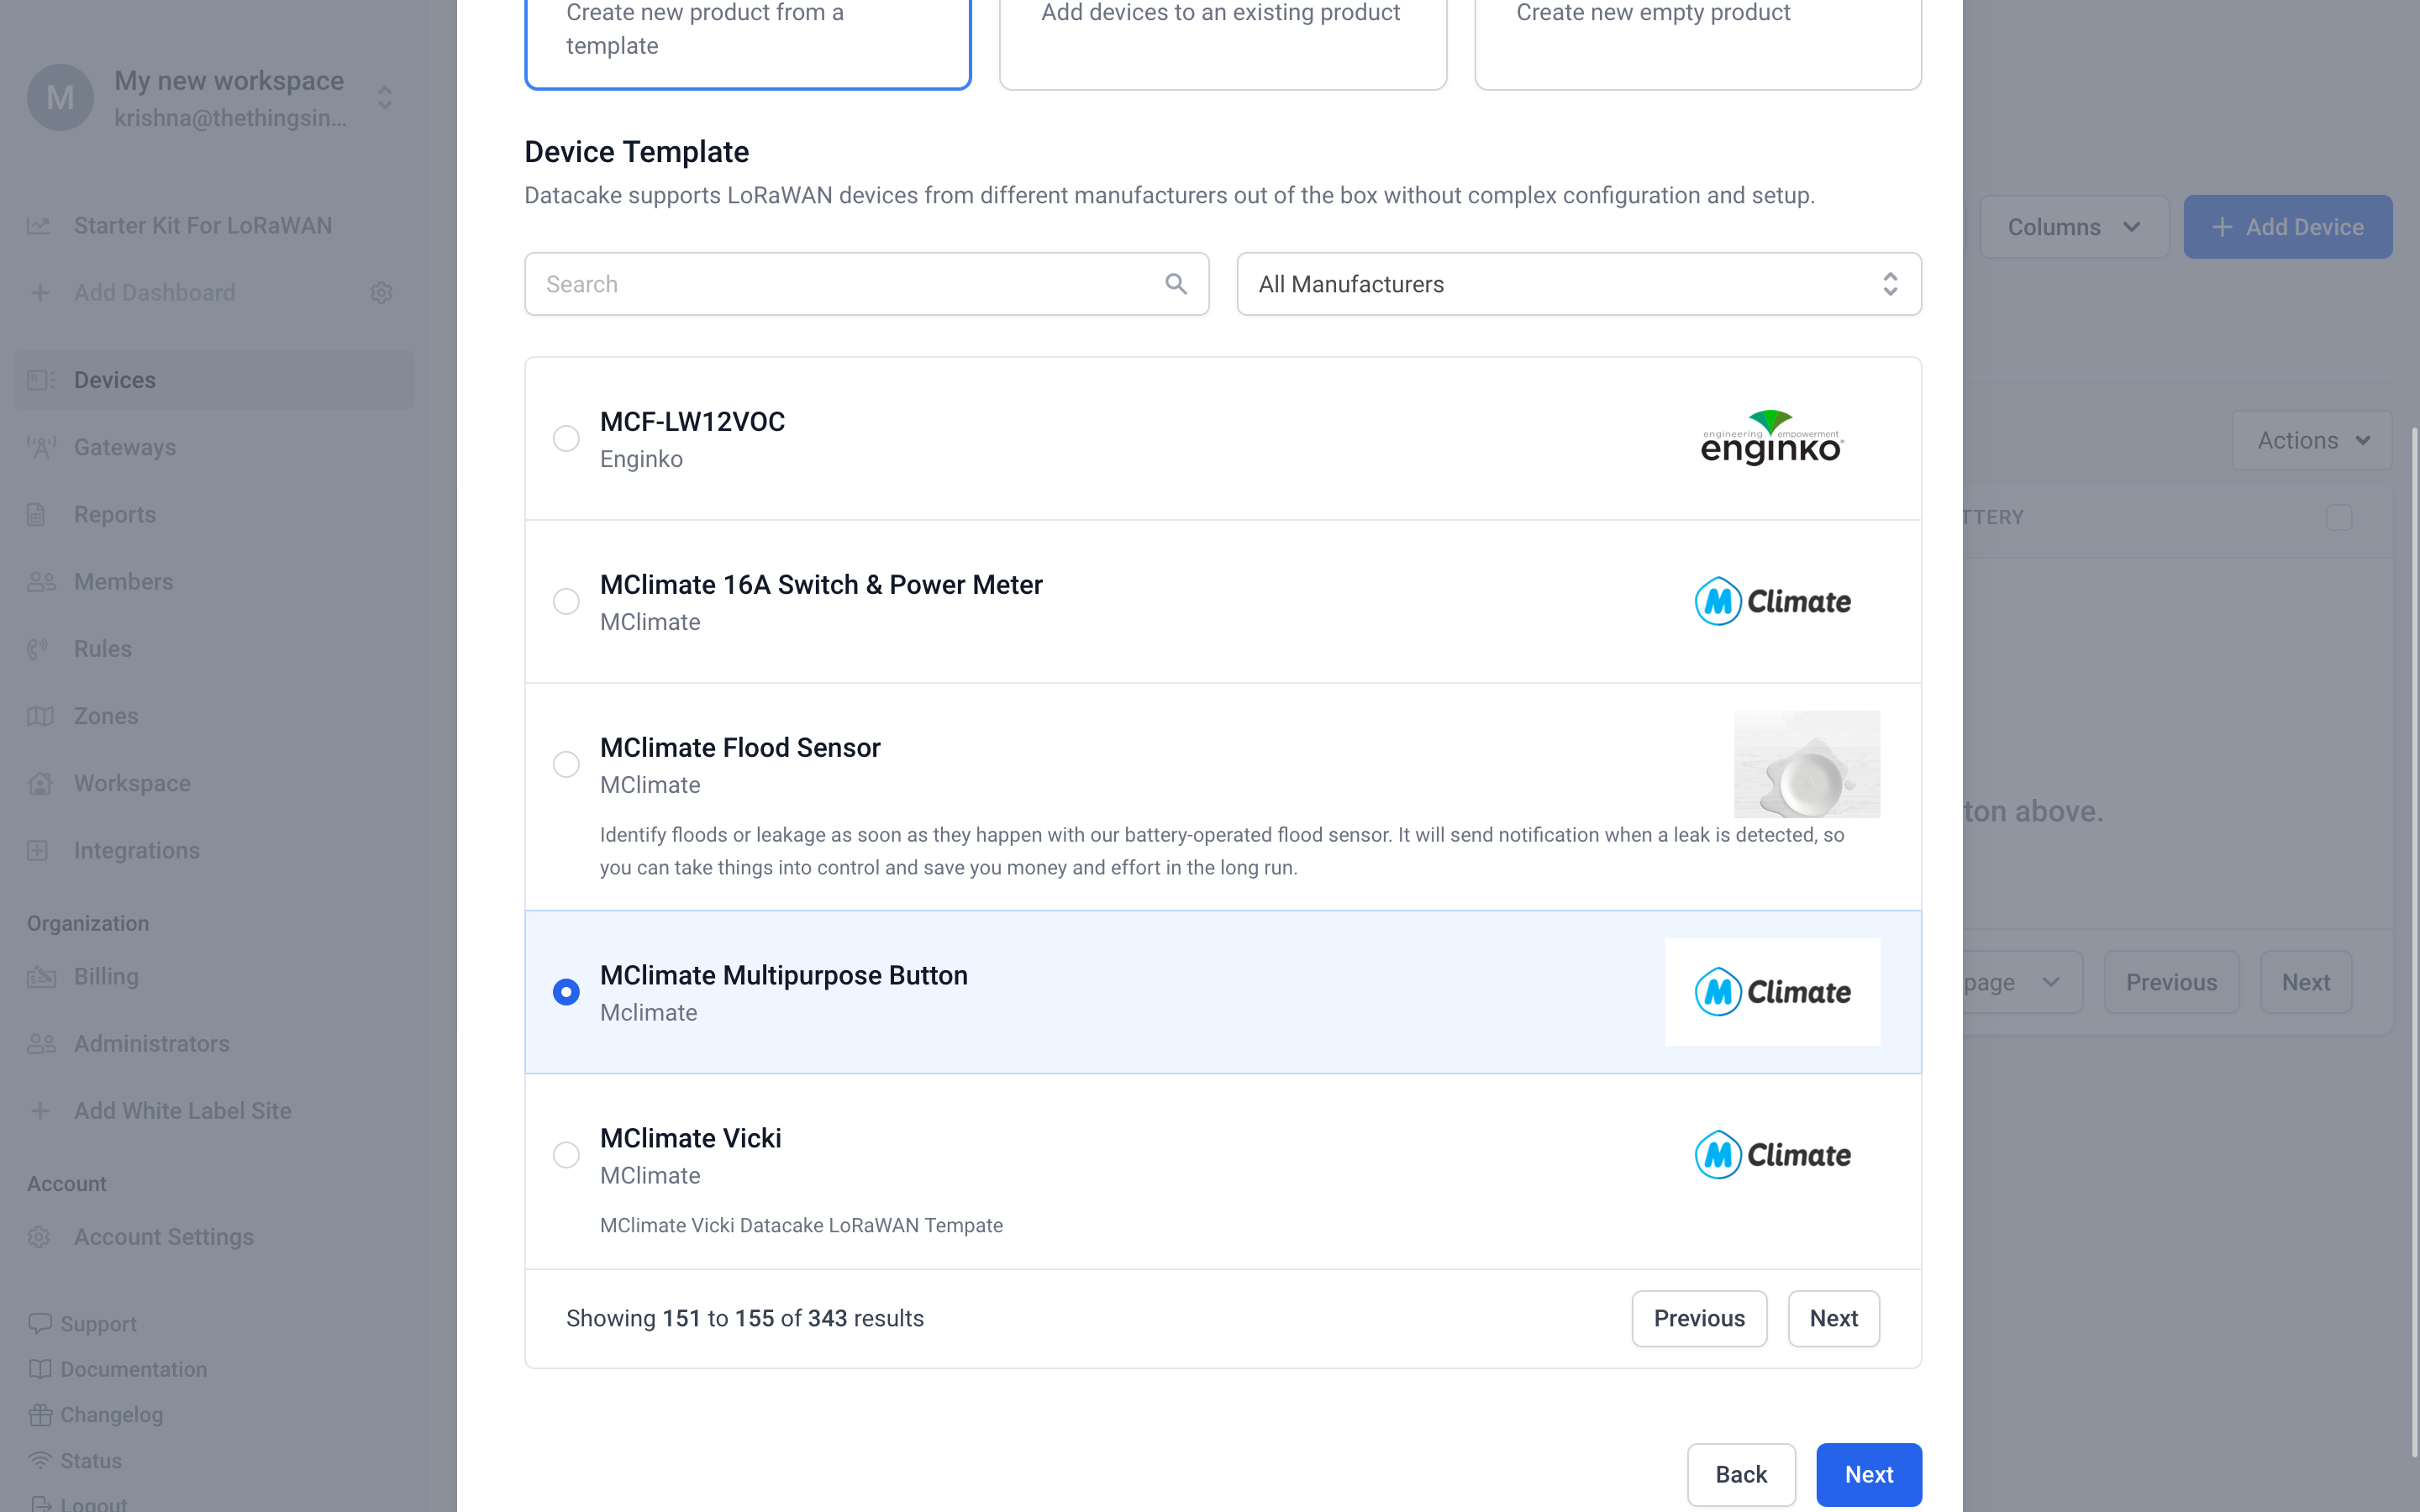
Task: Click the blue Next button
Action: 1868,1474
